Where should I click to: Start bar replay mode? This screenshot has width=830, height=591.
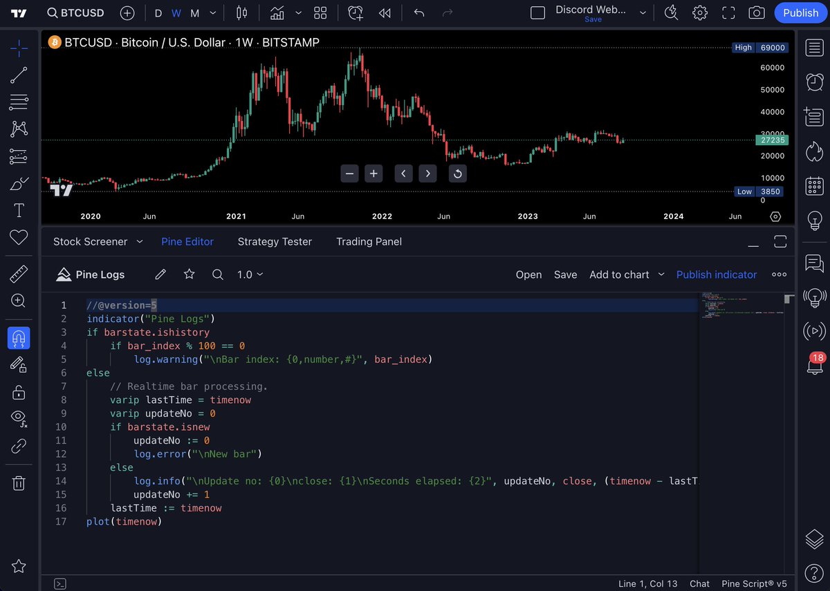coord(385,13)
